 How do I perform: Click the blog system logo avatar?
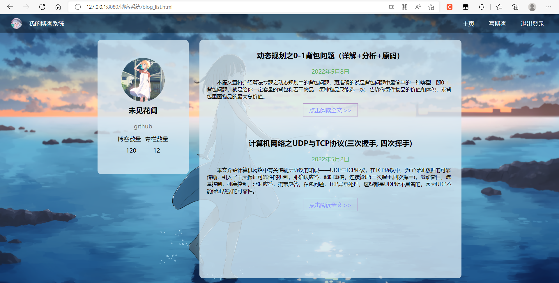coord(17,23)
